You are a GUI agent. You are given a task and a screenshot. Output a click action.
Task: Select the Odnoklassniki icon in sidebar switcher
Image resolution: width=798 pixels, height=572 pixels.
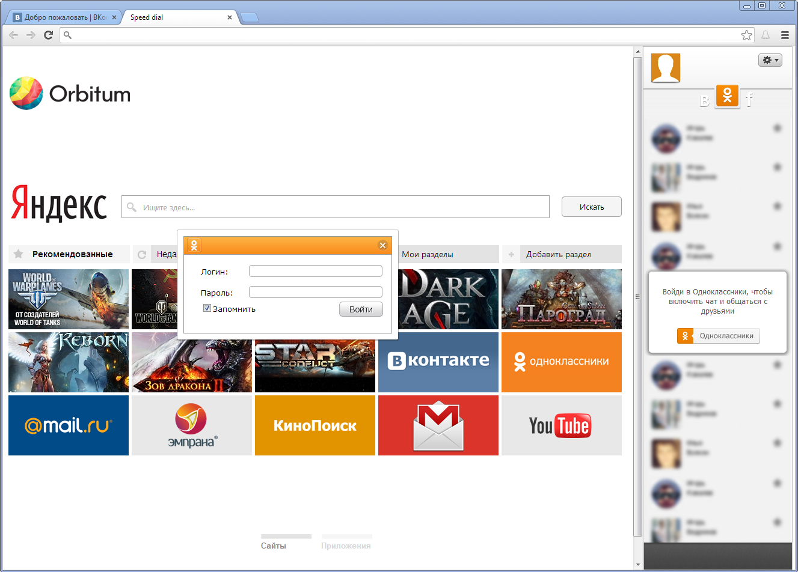[x=727, y=96]
